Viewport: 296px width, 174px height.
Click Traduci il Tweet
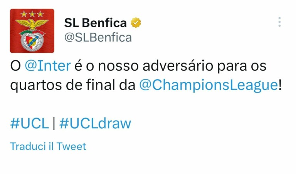[x=48, y=146]
